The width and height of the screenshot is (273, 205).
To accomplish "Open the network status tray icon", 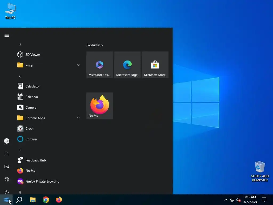I will pyautogui.click(x=232, y=200).
